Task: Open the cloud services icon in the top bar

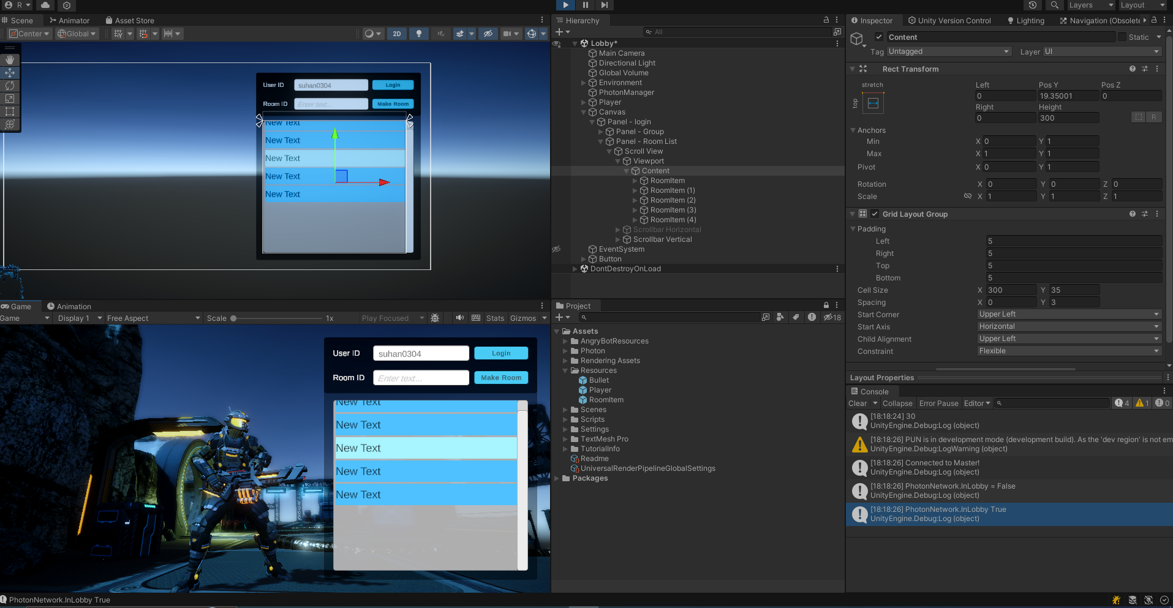Action: point(45,5)
